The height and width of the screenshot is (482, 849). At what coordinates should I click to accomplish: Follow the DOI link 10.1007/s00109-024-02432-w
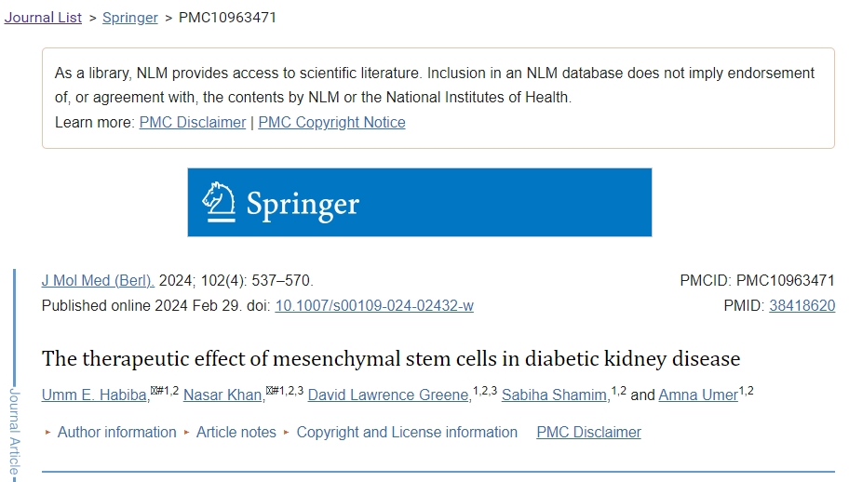pyautogui.click(x=374, y=305)
